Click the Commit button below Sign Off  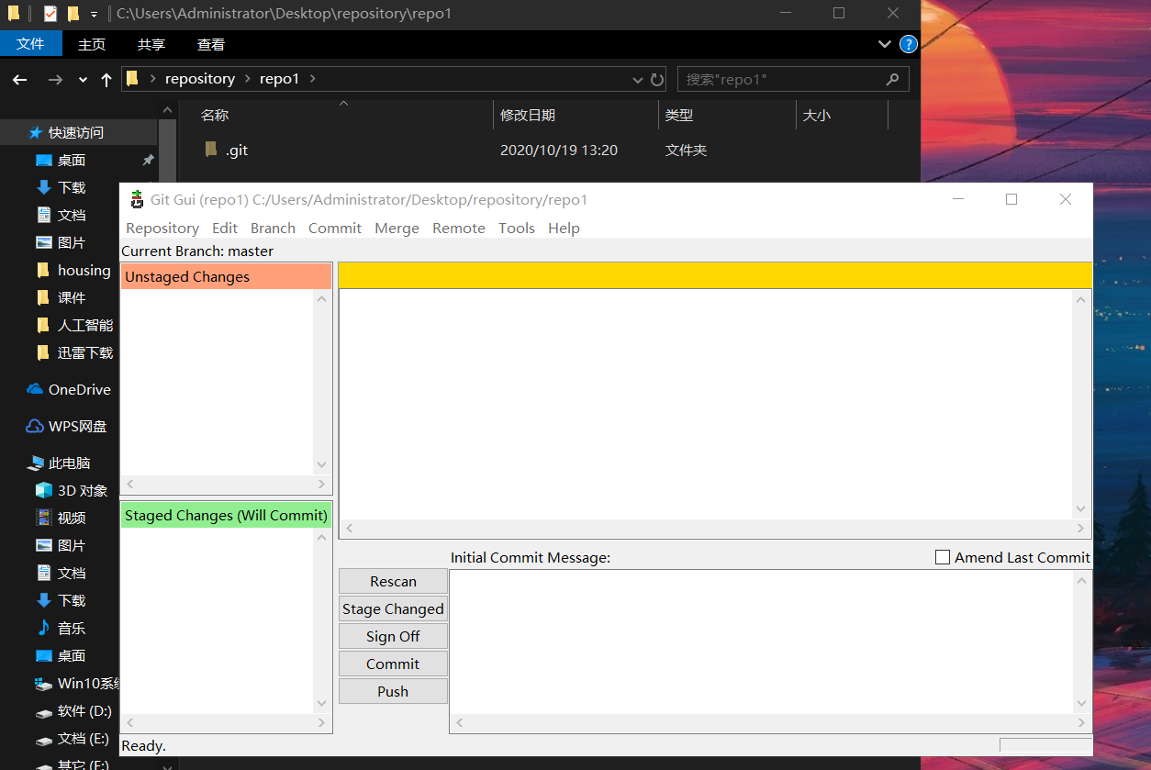pyautogui.click(x=393, y=664)
